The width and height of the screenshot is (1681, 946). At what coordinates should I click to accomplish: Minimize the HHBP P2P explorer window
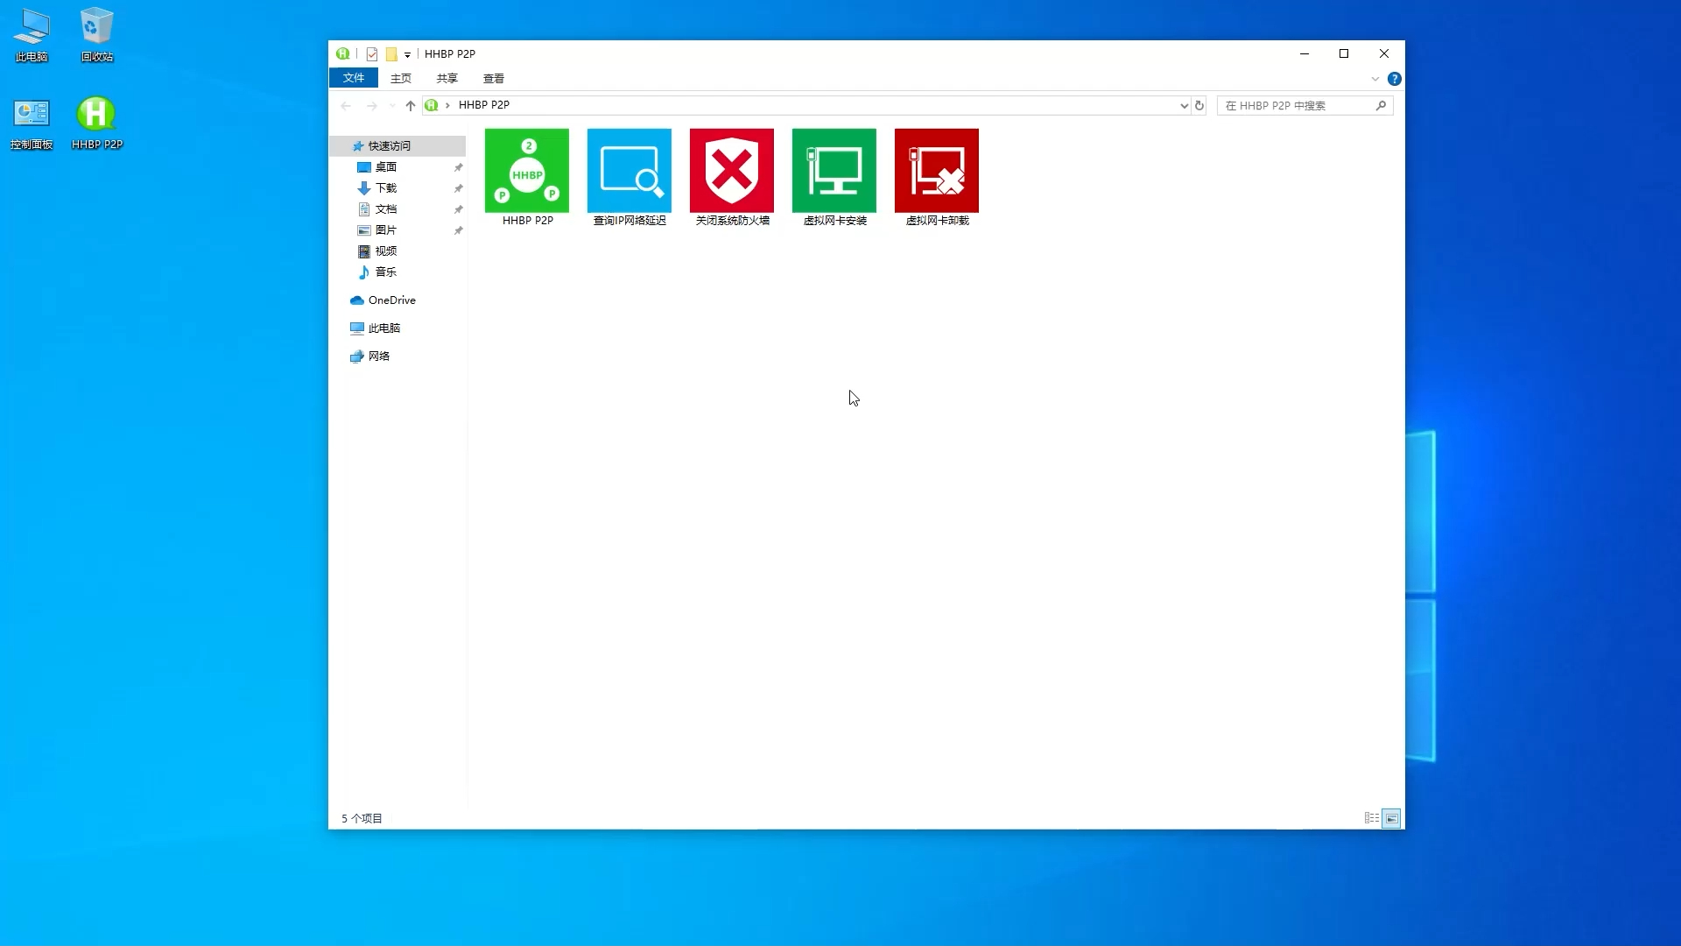1305,54
